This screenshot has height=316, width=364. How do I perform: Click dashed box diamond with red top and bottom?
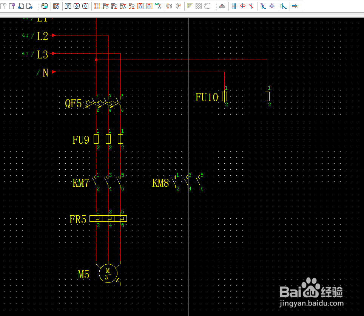click(85, 6)
